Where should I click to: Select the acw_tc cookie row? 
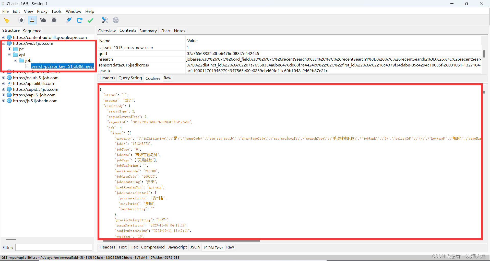pos(289,71)
